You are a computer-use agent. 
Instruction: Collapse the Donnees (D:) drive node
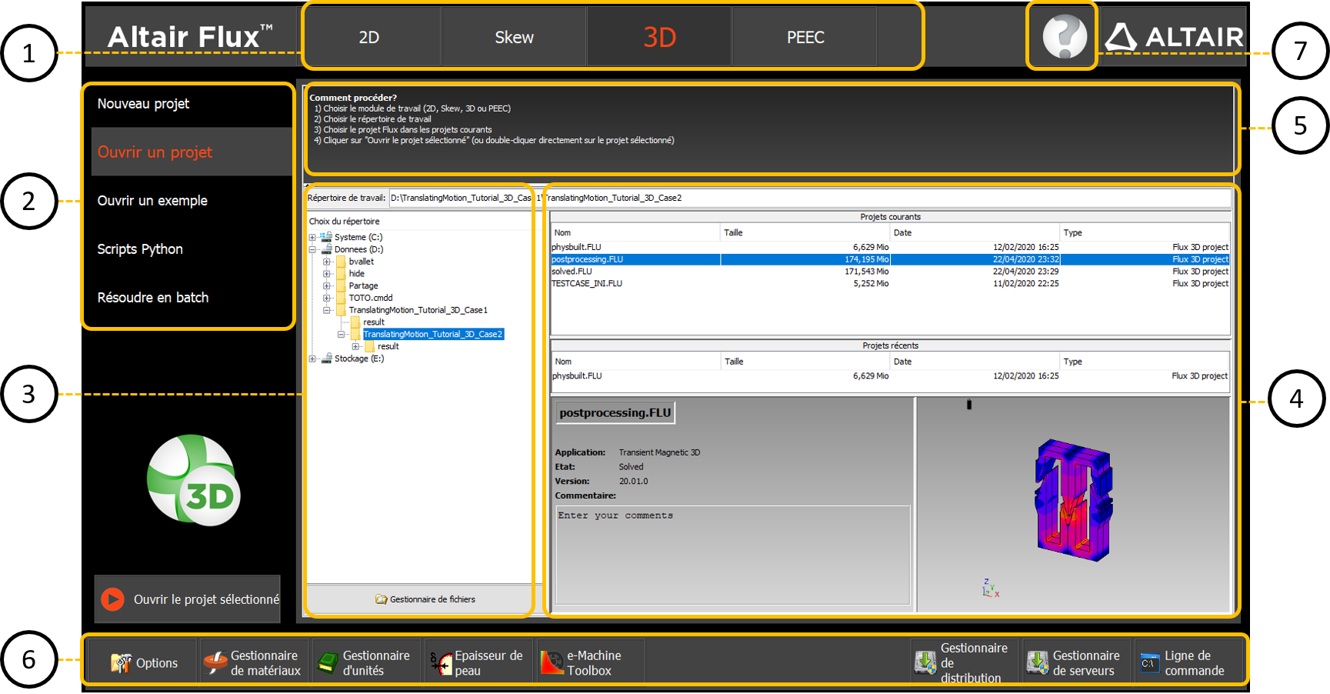coord(312,250)
